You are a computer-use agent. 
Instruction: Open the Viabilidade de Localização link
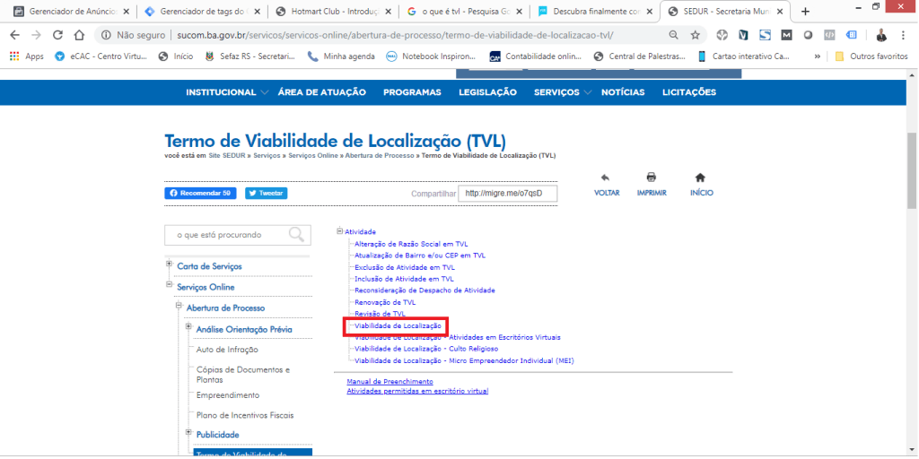(x=398, y=325)
